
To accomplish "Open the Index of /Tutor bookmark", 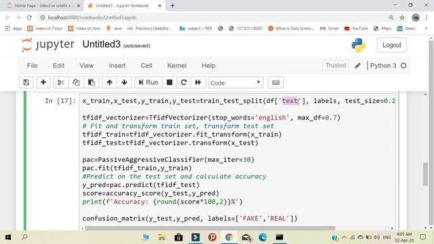I will 45,28.
